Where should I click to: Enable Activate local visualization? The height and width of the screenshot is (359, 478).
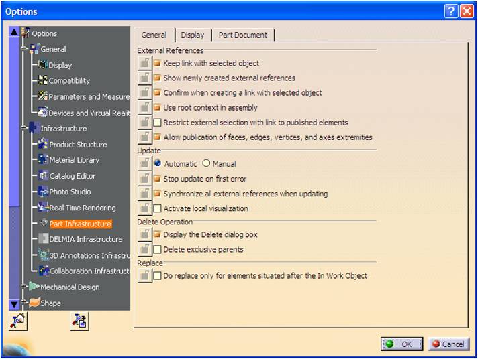coord(157,208)
